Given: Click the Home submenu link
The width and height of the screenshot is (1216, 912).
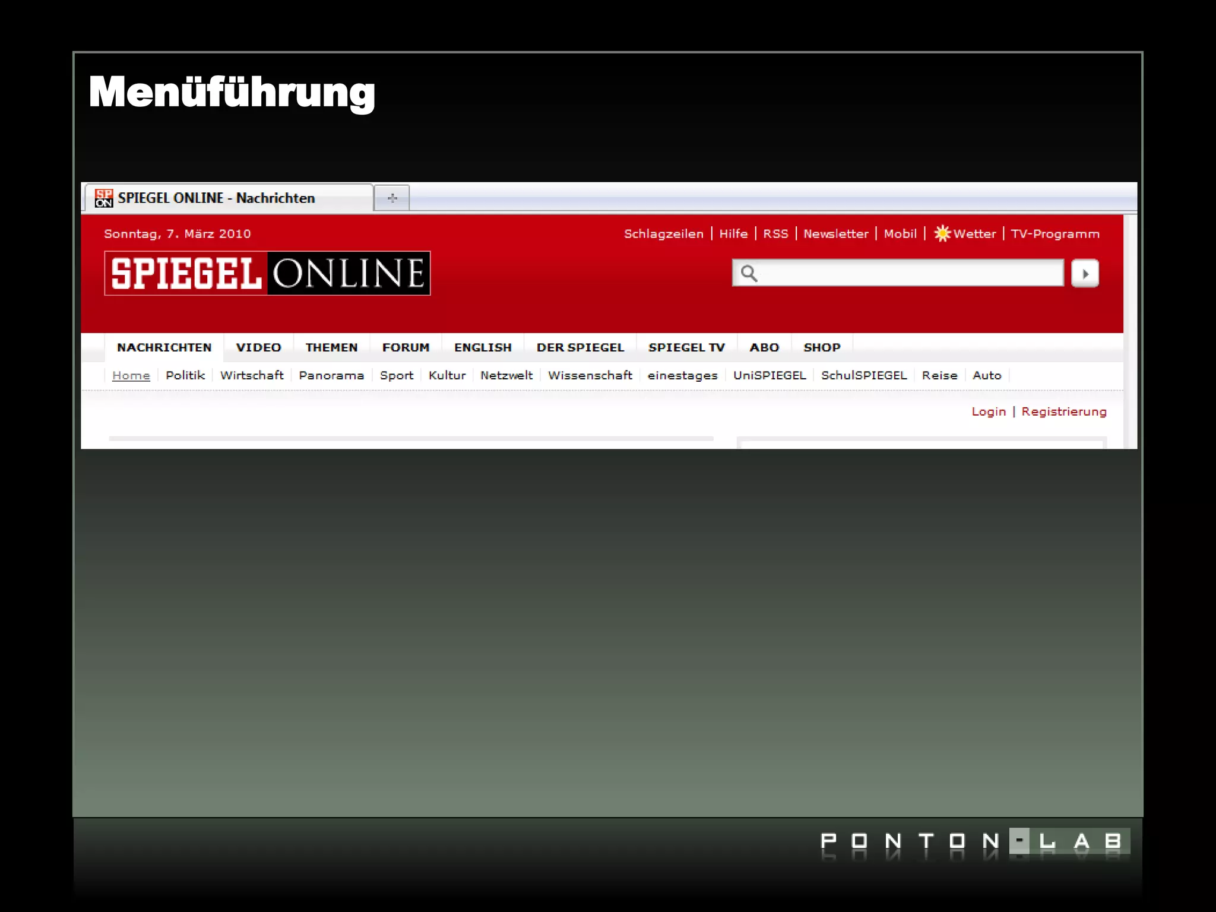Looking at the screenshot, I should (131, 375).
